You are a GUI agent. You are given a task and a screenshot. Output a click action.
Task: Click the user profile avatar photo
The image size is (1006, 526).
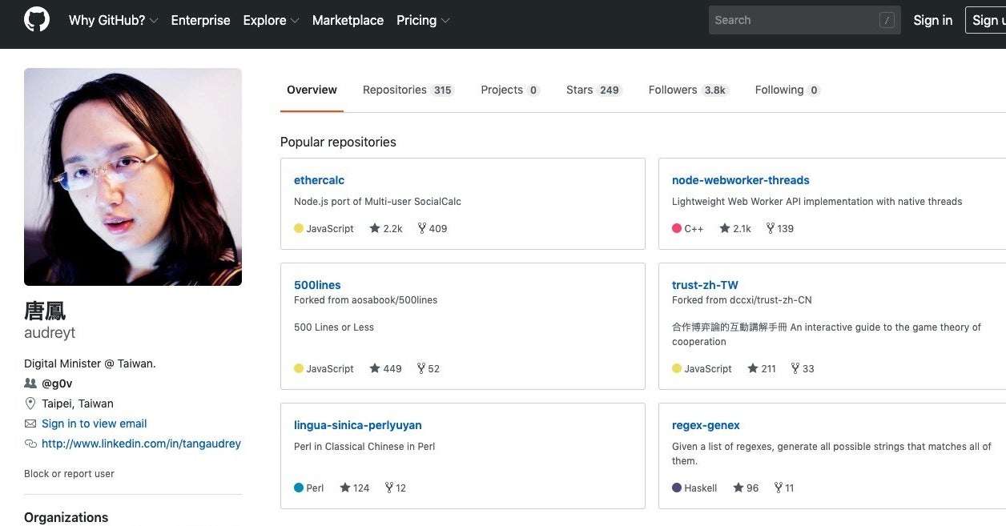pos(133,177)
